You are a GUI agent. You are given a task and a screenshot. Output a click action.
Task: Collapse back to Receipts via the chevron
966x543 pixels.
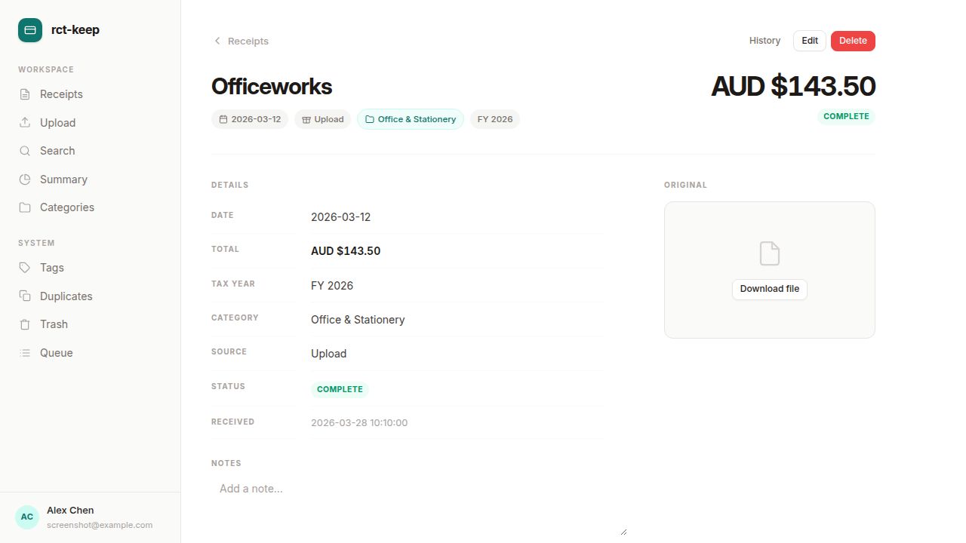click(x=217, y=41)
